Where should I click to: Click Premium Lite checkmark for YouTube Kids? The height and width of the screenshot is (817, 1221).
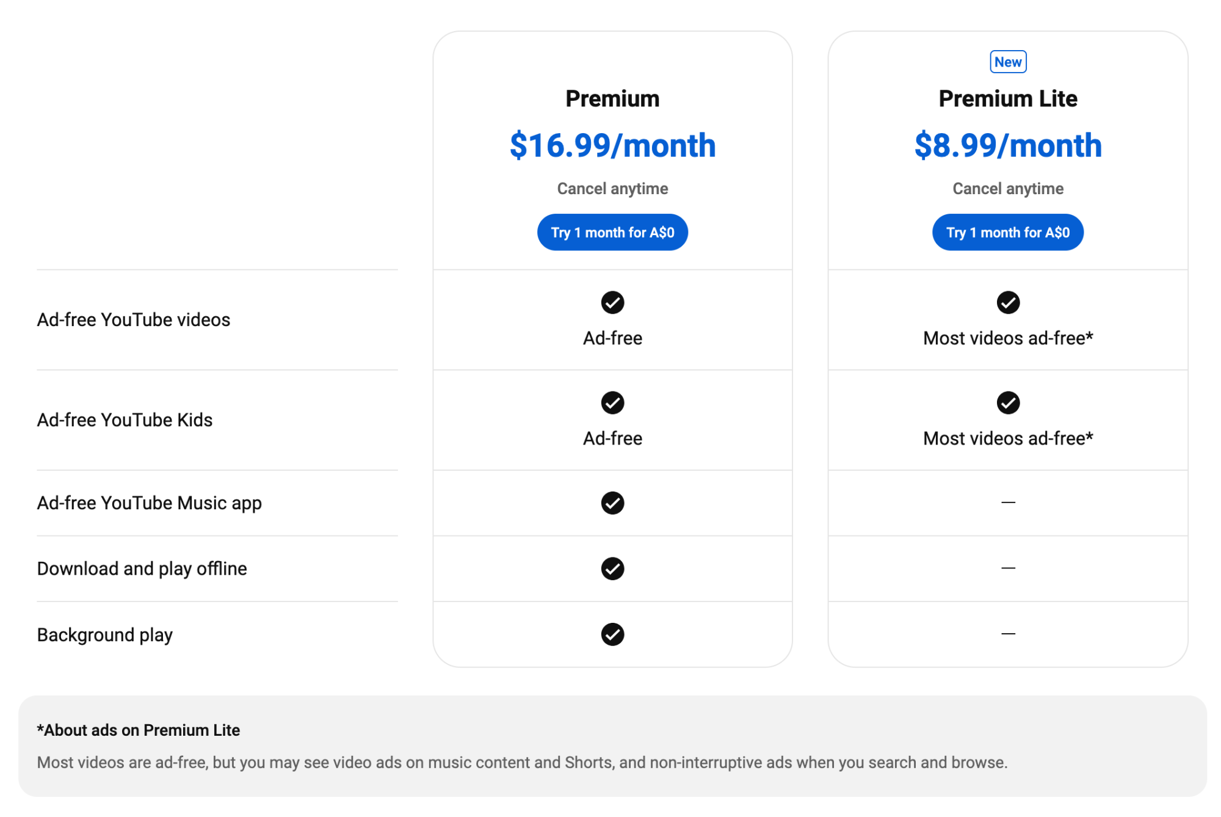pos(1008,403)
